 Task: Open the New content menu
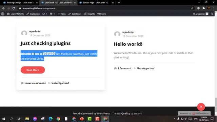pos(62,14)
